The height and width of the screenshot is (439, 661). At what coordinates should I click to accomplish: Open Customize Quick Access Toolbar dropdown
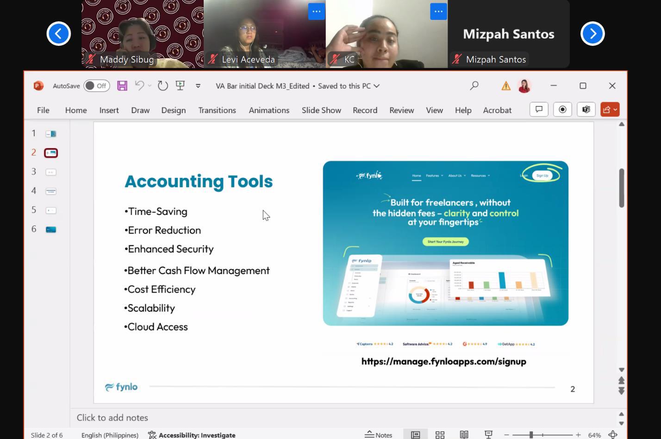198,86
